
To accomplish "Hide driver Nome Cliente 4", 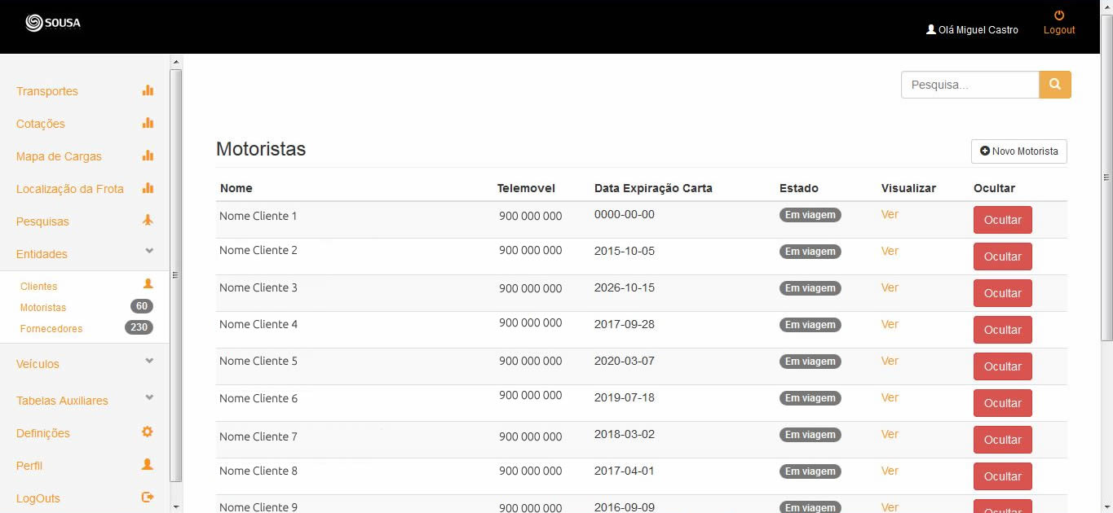I will (x=1002, y=330).
